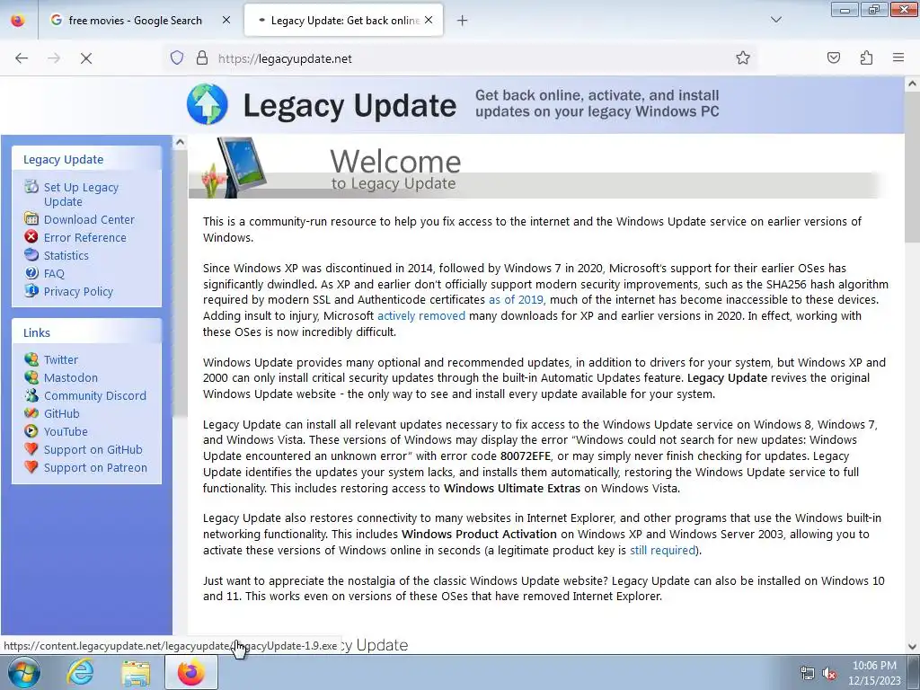Viewport: 920px width, 690px height.
Task: Follow the 'actively removed' link
Action: click(x=420, y=315)
